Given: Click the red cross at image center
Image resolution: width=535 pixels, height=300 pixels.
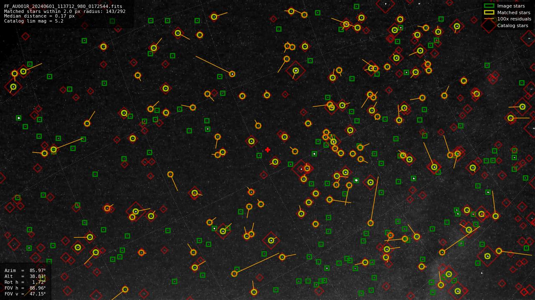Looking at the screenshot, I should tap(268, 150).
